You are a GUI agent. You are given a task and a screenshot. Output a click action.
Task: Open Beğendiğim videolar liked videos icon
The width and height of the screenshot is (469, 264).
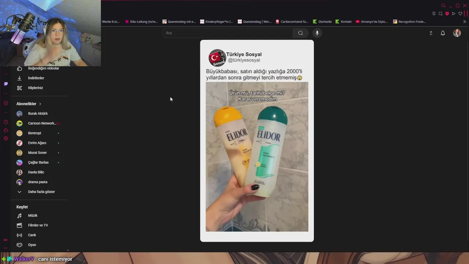coord(19,68)
